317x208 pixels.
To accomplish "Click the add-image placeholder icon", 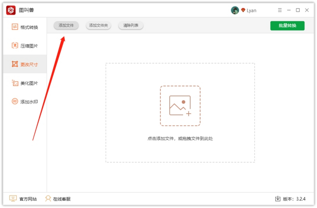I will [180, 106].
